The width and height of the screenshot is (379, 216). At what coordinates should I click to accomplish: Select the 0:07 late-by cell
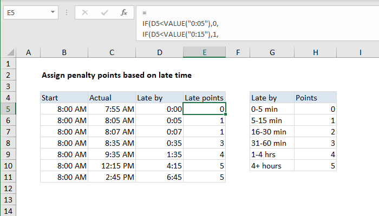(x=160, y=132)
